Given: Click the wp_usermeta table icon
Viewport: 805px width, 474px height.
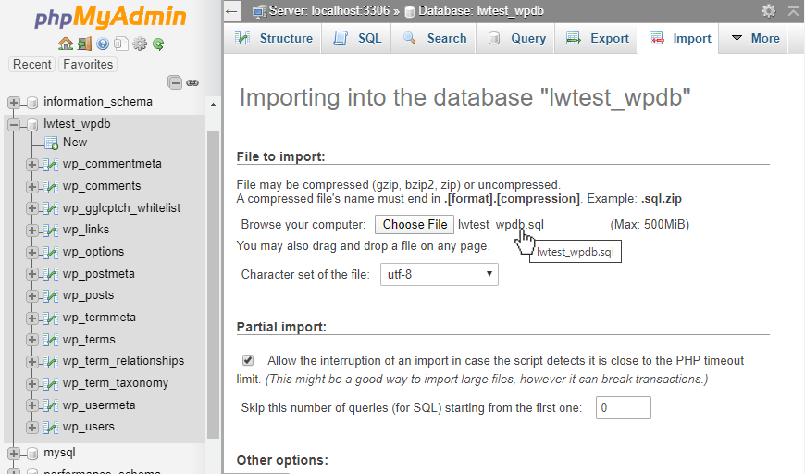Looking at the screenshot, I should [x=50, y=405].
